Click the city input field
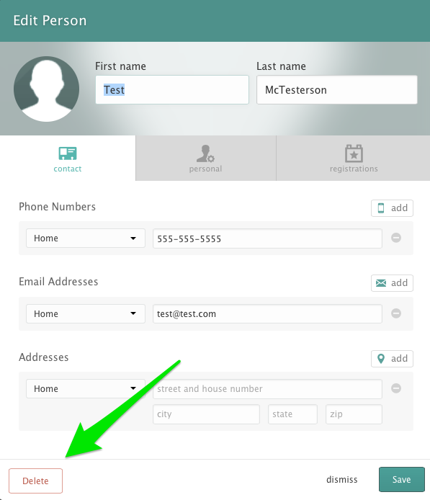The image size is (430, 500). tap(206, 414)
